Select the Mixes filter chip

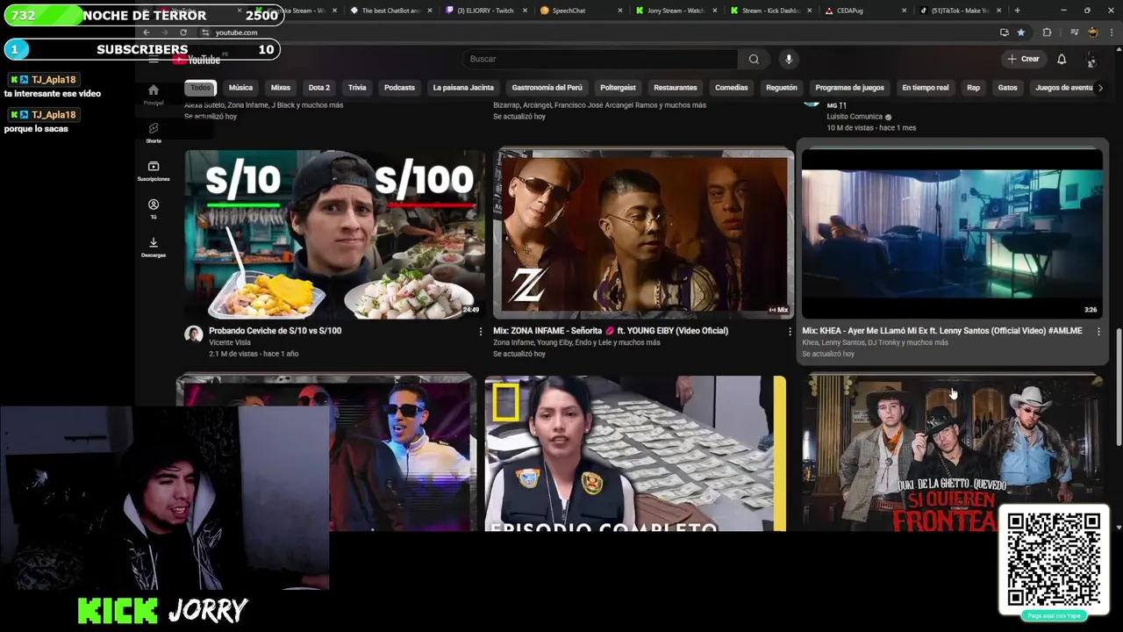(x=281, y=88)
